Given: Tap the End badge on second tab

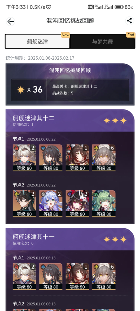Looking at the screenshot, I should pos(131,35).
